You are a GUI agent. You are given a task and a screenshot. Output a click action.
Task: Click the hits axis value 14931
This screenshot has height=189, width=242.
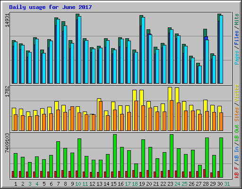tap(7, 20)
